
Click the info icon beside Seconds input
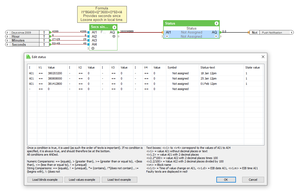[x=7, y=44]
